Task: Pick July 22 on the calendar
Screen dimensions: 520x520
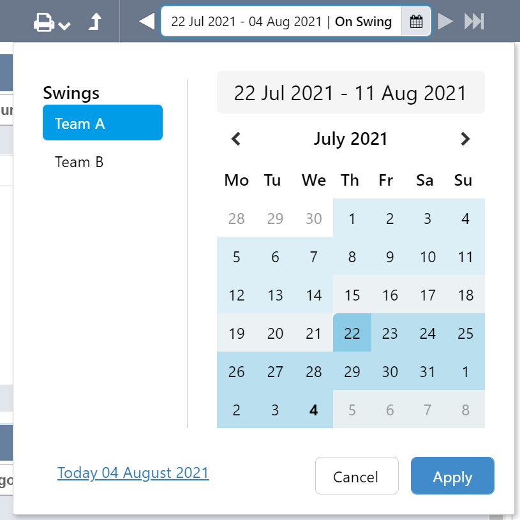Action: (352, 333)
